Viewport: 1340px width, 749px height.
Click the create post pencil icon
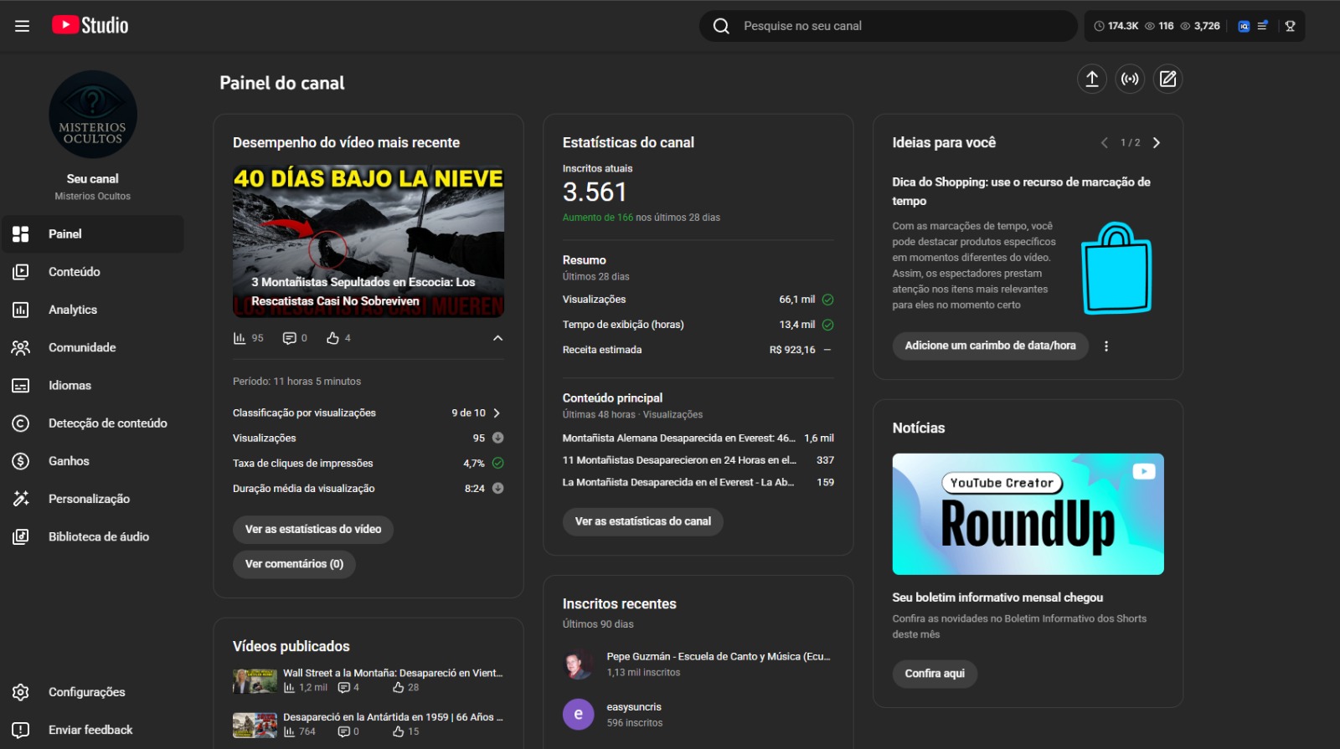tap(1167, 79)
